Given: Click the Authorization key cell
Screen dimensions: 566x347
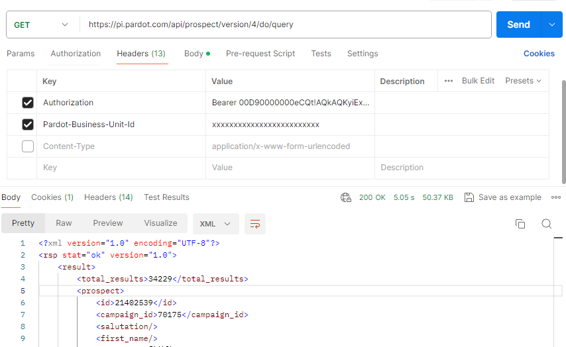Looking at the screenshot, I should [121, 103].
